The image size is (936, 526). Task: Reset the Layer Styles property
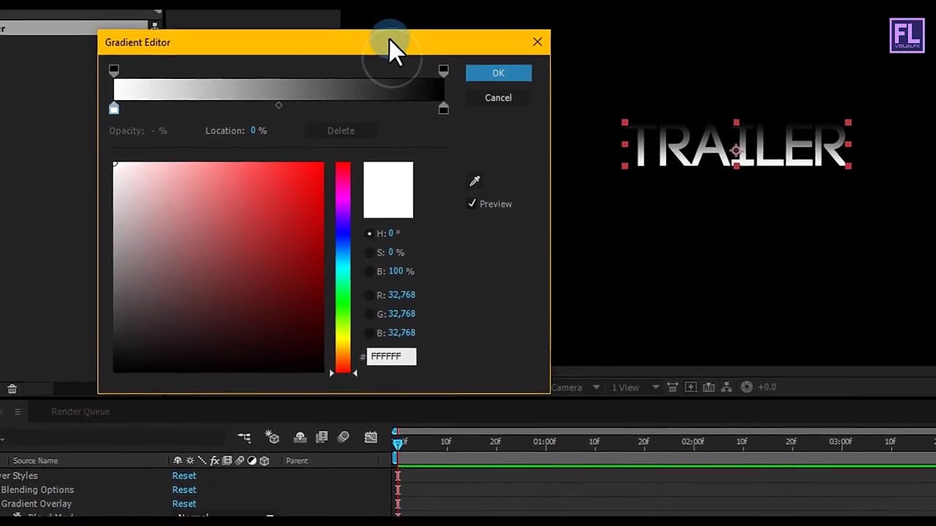point(184,476)
